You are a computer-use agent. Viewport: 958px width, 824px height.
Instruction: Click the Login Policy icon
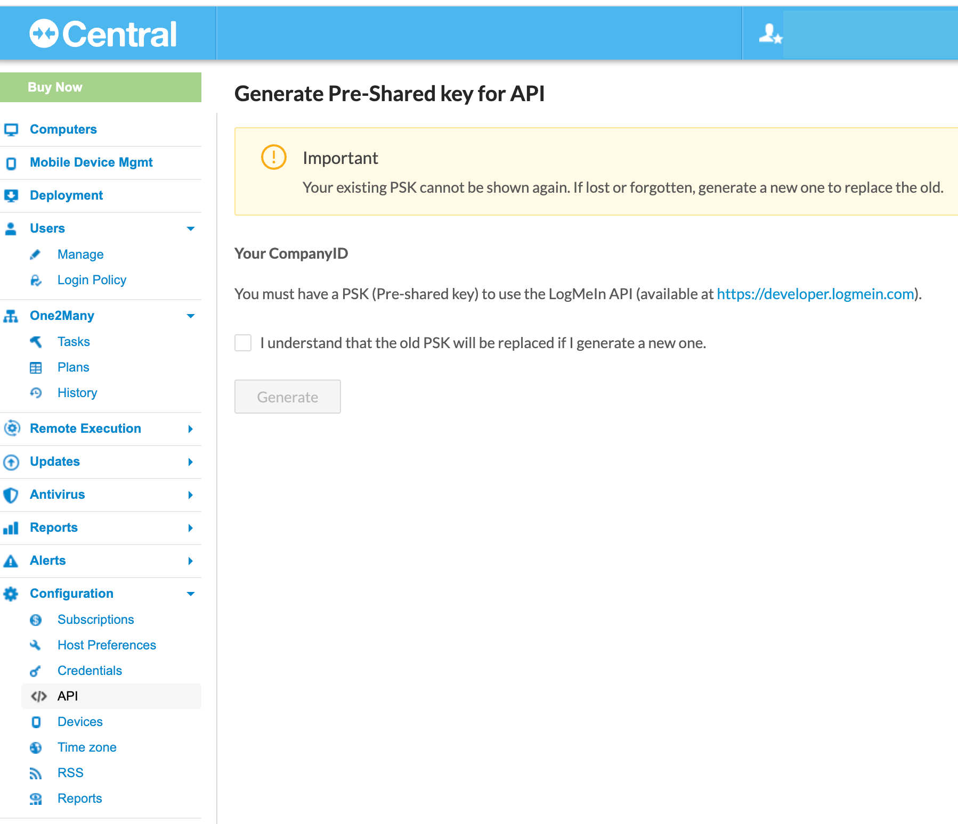click(x=36, y=280)
